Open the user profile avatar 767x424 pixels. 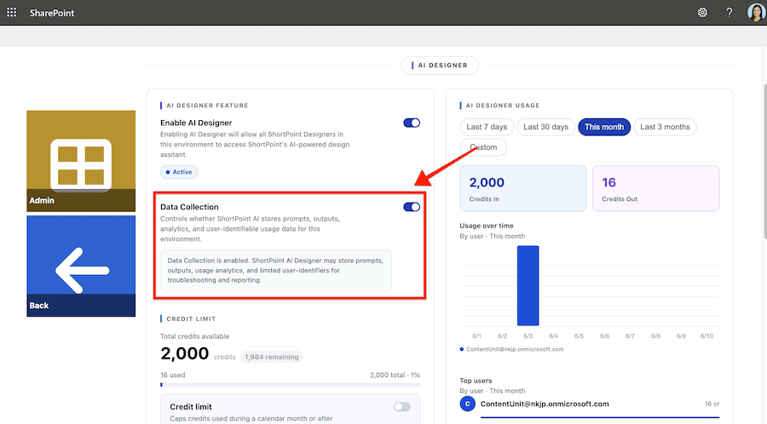click(756, 13)
